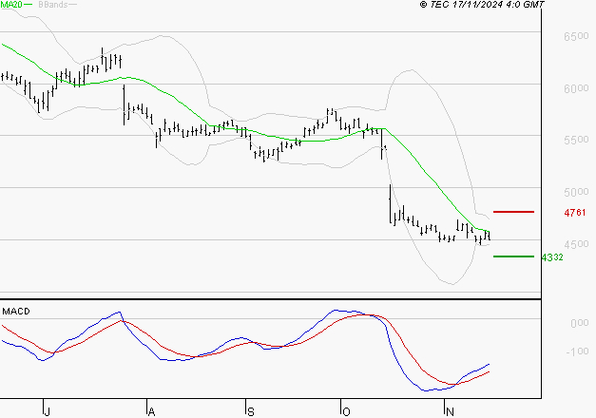This screenshot has height=418, width=596.
Task: Click the TEC 17/11/2024 copyright text
Action: pyautogui.click(x=482, y=4)
